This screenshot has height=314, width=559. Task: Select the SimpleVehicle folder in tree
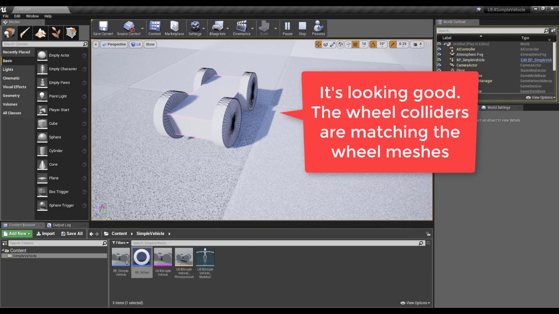[25, 256]
